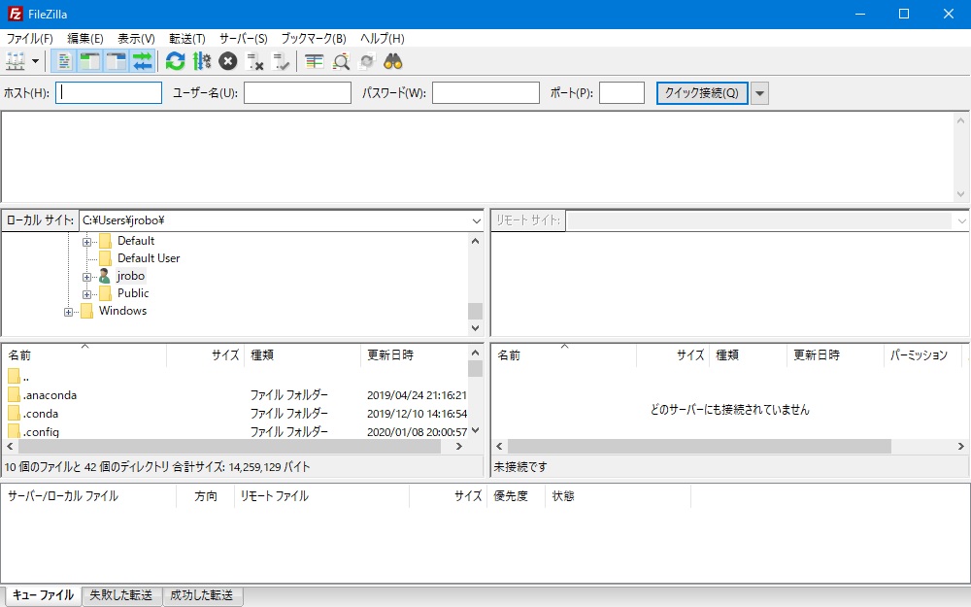Open the ローカル サイト path dropdown
This screenshot has height=607, width=971.
(x=476, y=220)
